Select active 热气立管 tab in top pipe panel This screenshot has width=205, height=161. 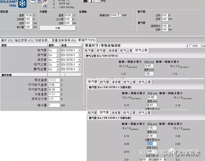coord(141,50)
